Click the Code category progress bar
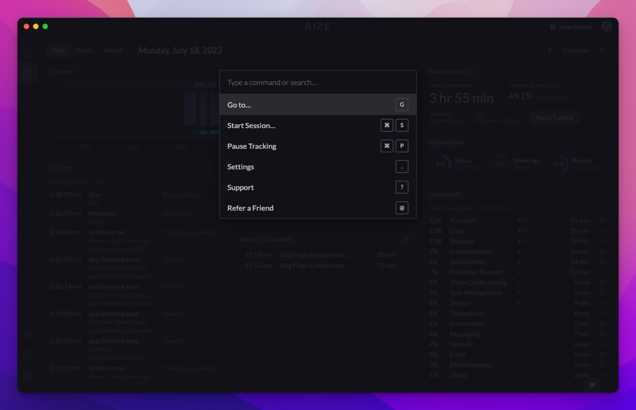This screenshot has height=410, width=636. [531, 231]
